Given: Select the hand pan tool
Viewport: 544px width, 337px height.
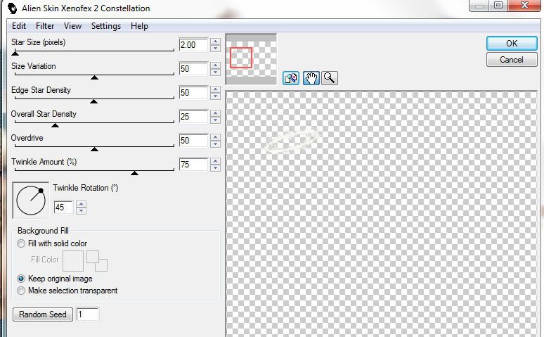Looking at the screenshot, I should point(311,78).
